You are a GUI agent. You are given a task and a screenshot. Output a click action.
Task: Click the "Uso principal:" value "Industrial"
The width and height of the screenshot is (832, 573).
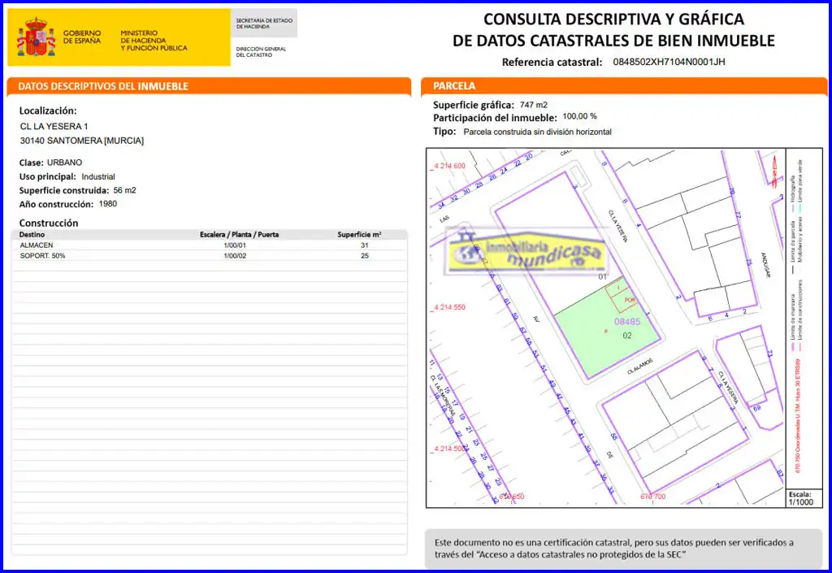click(98, 176)
